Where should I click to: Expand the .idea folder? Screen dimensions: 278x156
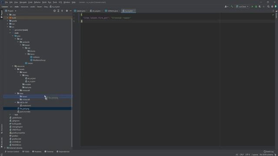7,15
